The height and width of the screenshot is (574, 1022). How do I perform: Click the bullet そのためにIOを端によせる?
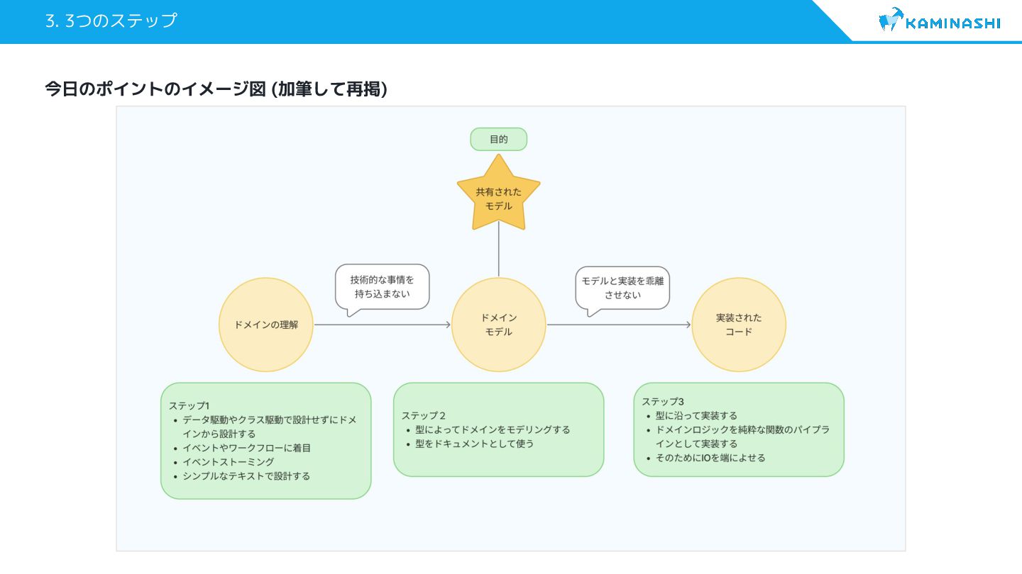tap(710, 458)
